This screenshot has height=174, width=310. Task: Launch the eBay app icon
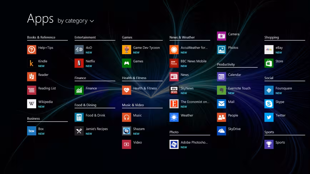(x=269, y=50)
